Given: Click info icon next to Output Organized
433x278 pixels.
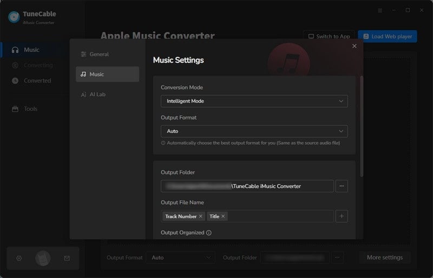Looking at the screenshot, I should [x=209, y=233].
